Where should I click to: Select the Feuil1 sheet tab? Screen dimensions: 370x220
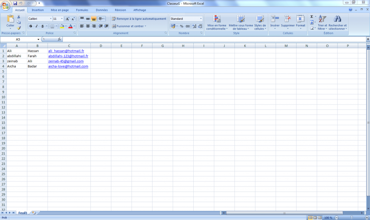23,213
